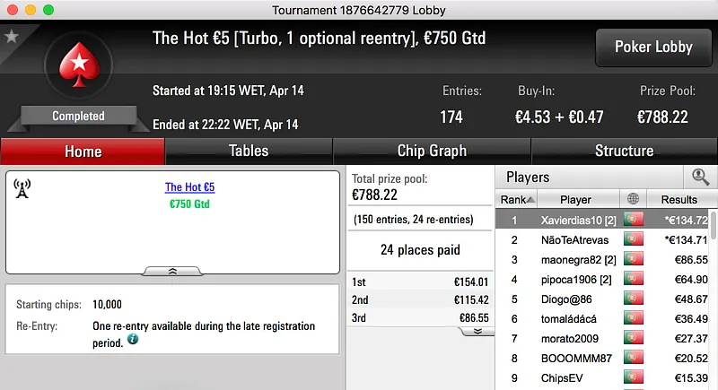
Task: Go to the Structure tab
Action: pos(624,151)
